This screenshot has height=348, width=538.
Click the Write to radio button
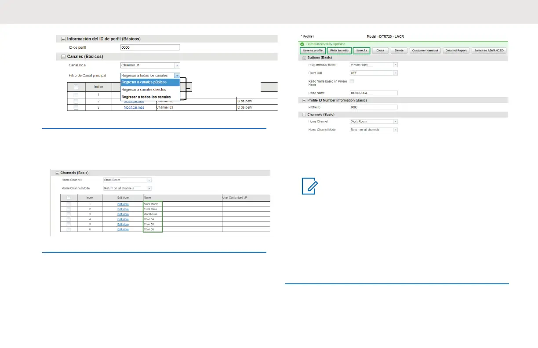[x=339, y=51]
